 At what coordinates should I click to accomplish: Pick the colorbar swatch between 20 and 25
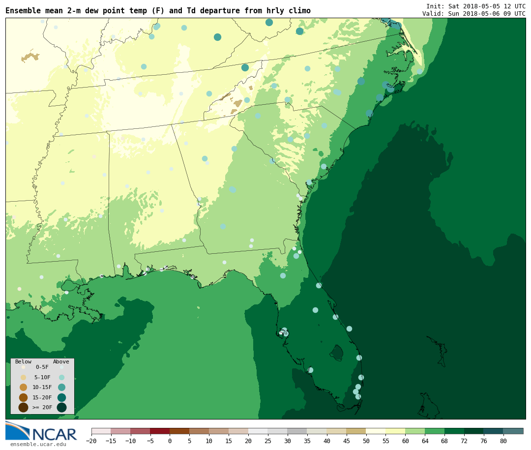(x=258, y=431)
